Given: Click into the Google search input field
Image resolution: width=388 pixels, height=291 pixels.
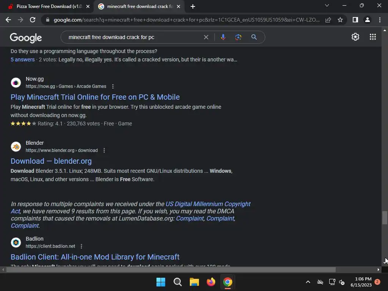Looking at the screenshot, I should [x=134, y=37].
